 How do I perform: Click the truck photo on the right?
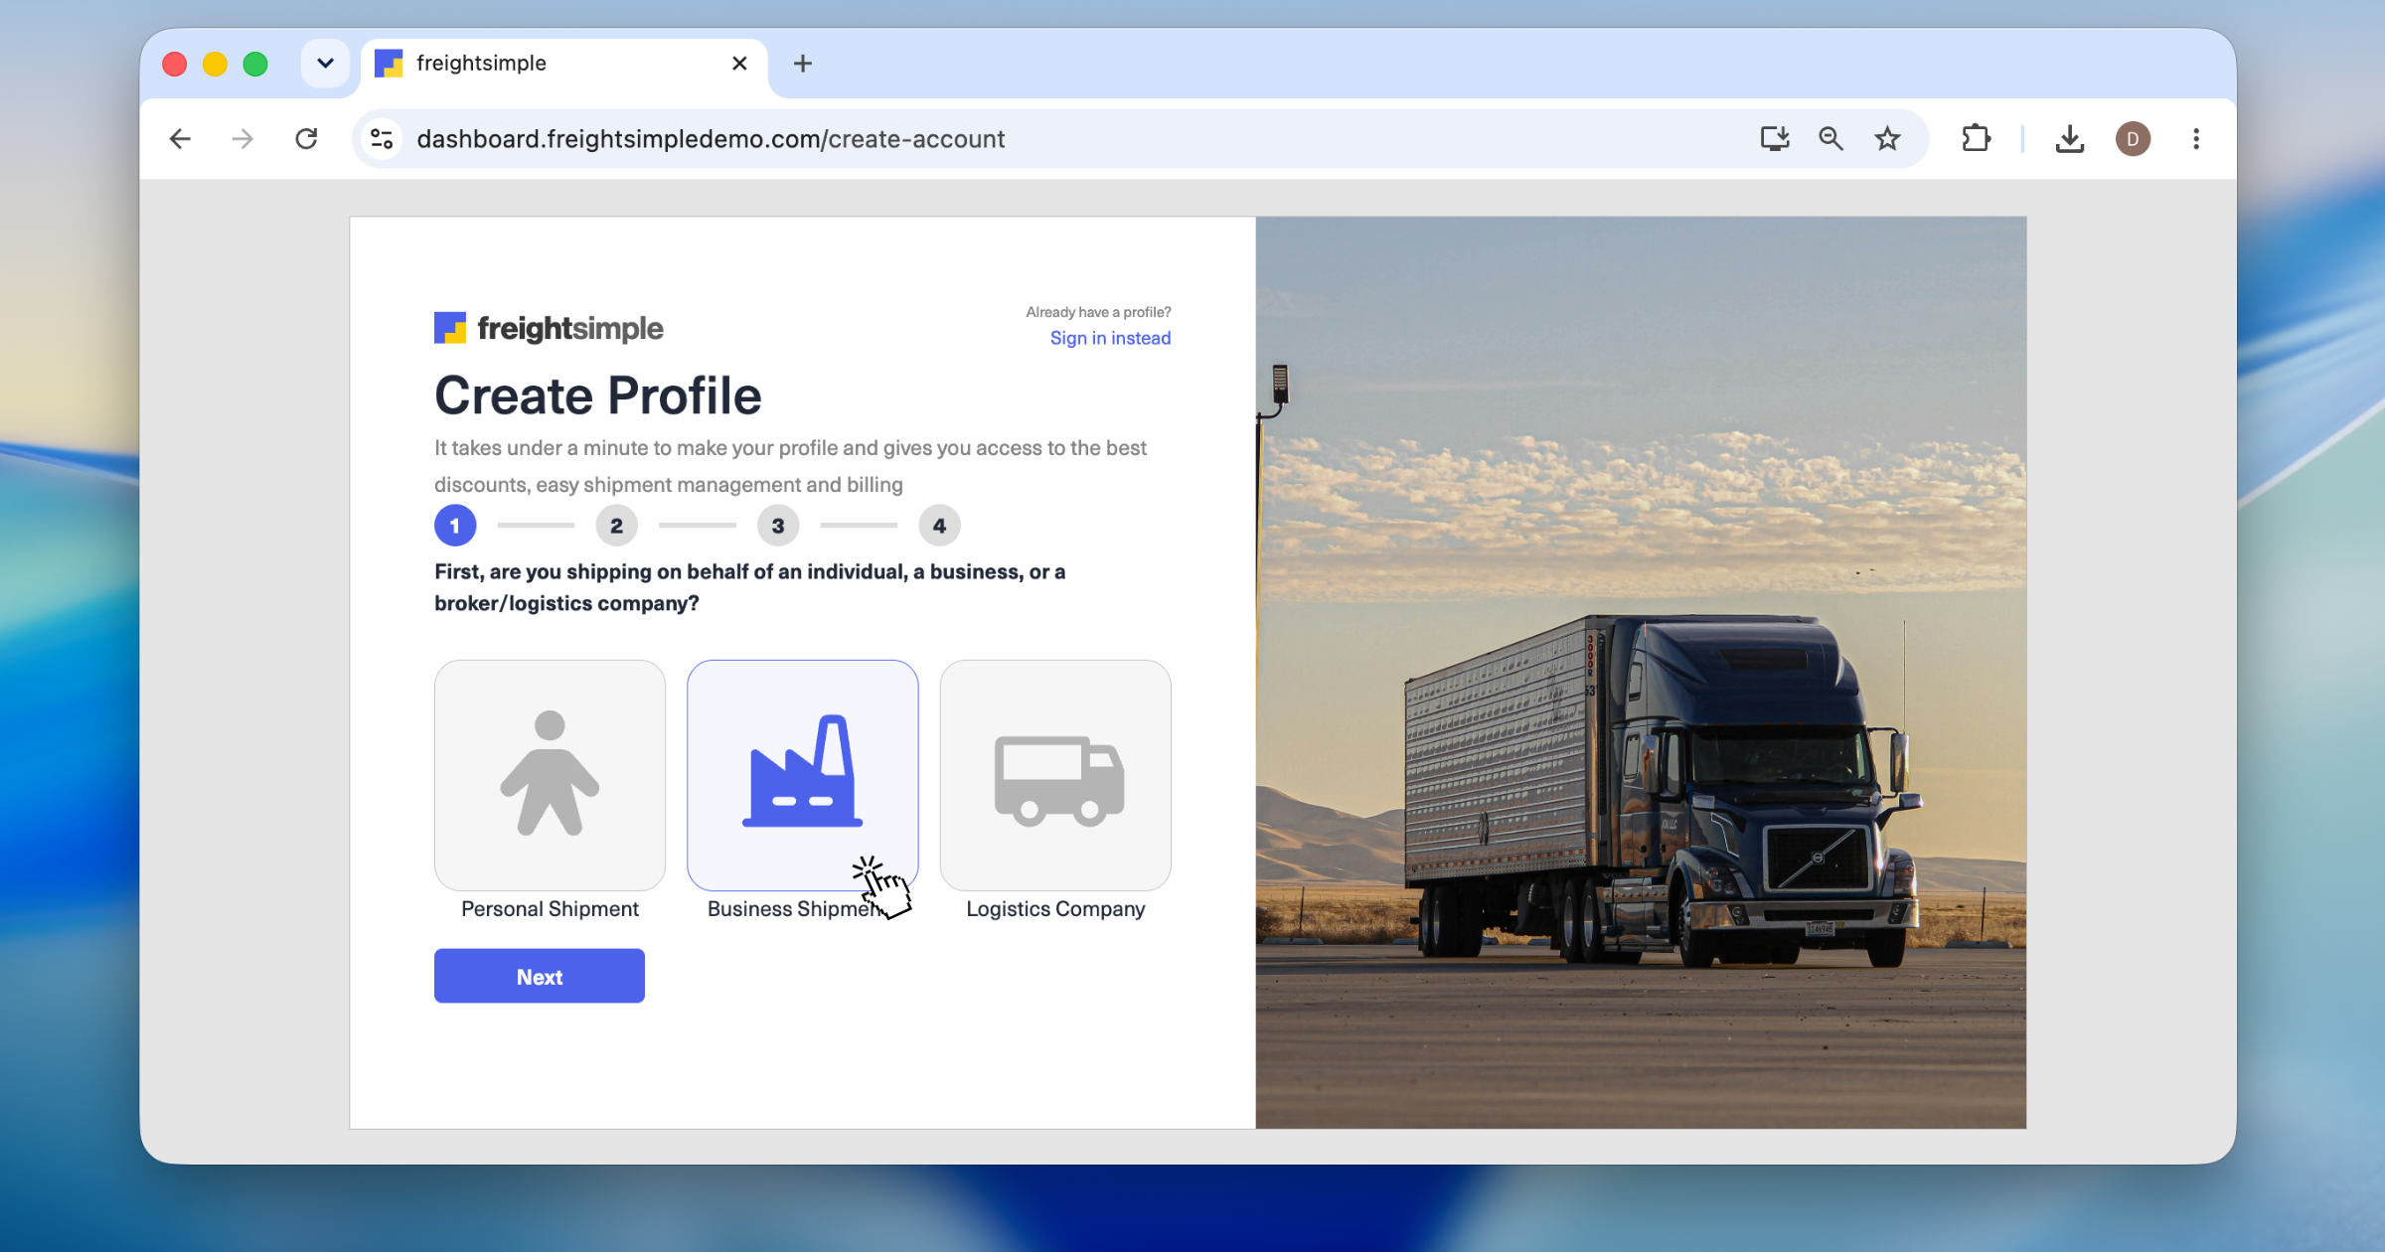coord(1641,673)
